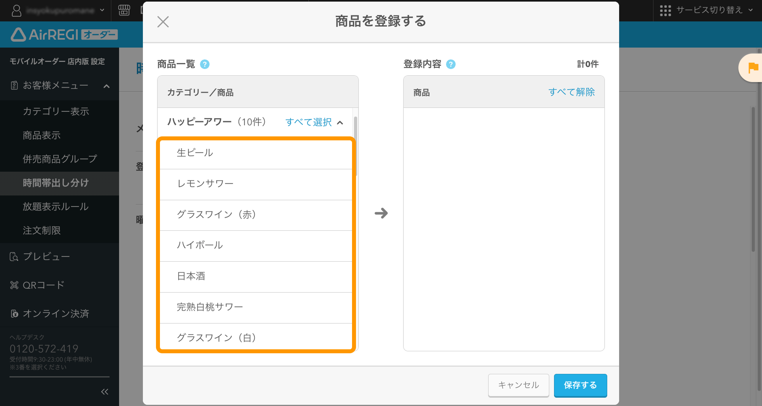Click the orange flag icon
Screen dimensions: 762x406
pyautogui.click(x=753, y=68)
